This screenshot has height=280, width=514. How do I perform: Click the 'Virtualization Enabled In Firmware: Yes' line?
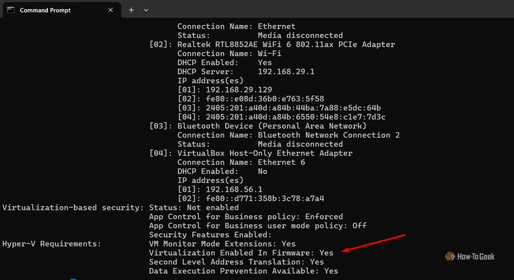(x=241, y=253)
